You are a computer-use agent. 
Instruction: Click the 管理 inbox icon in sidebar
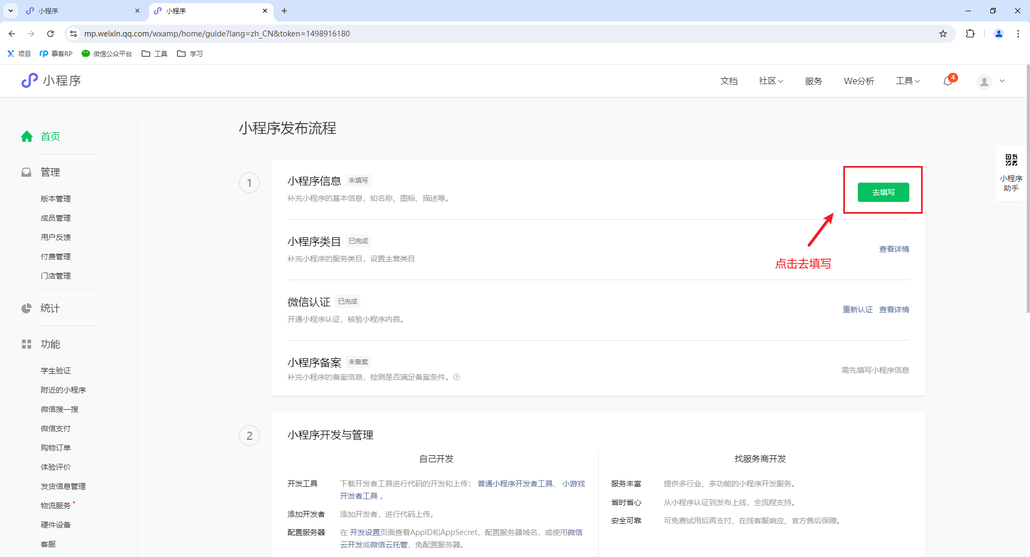(x=26, y=172)
